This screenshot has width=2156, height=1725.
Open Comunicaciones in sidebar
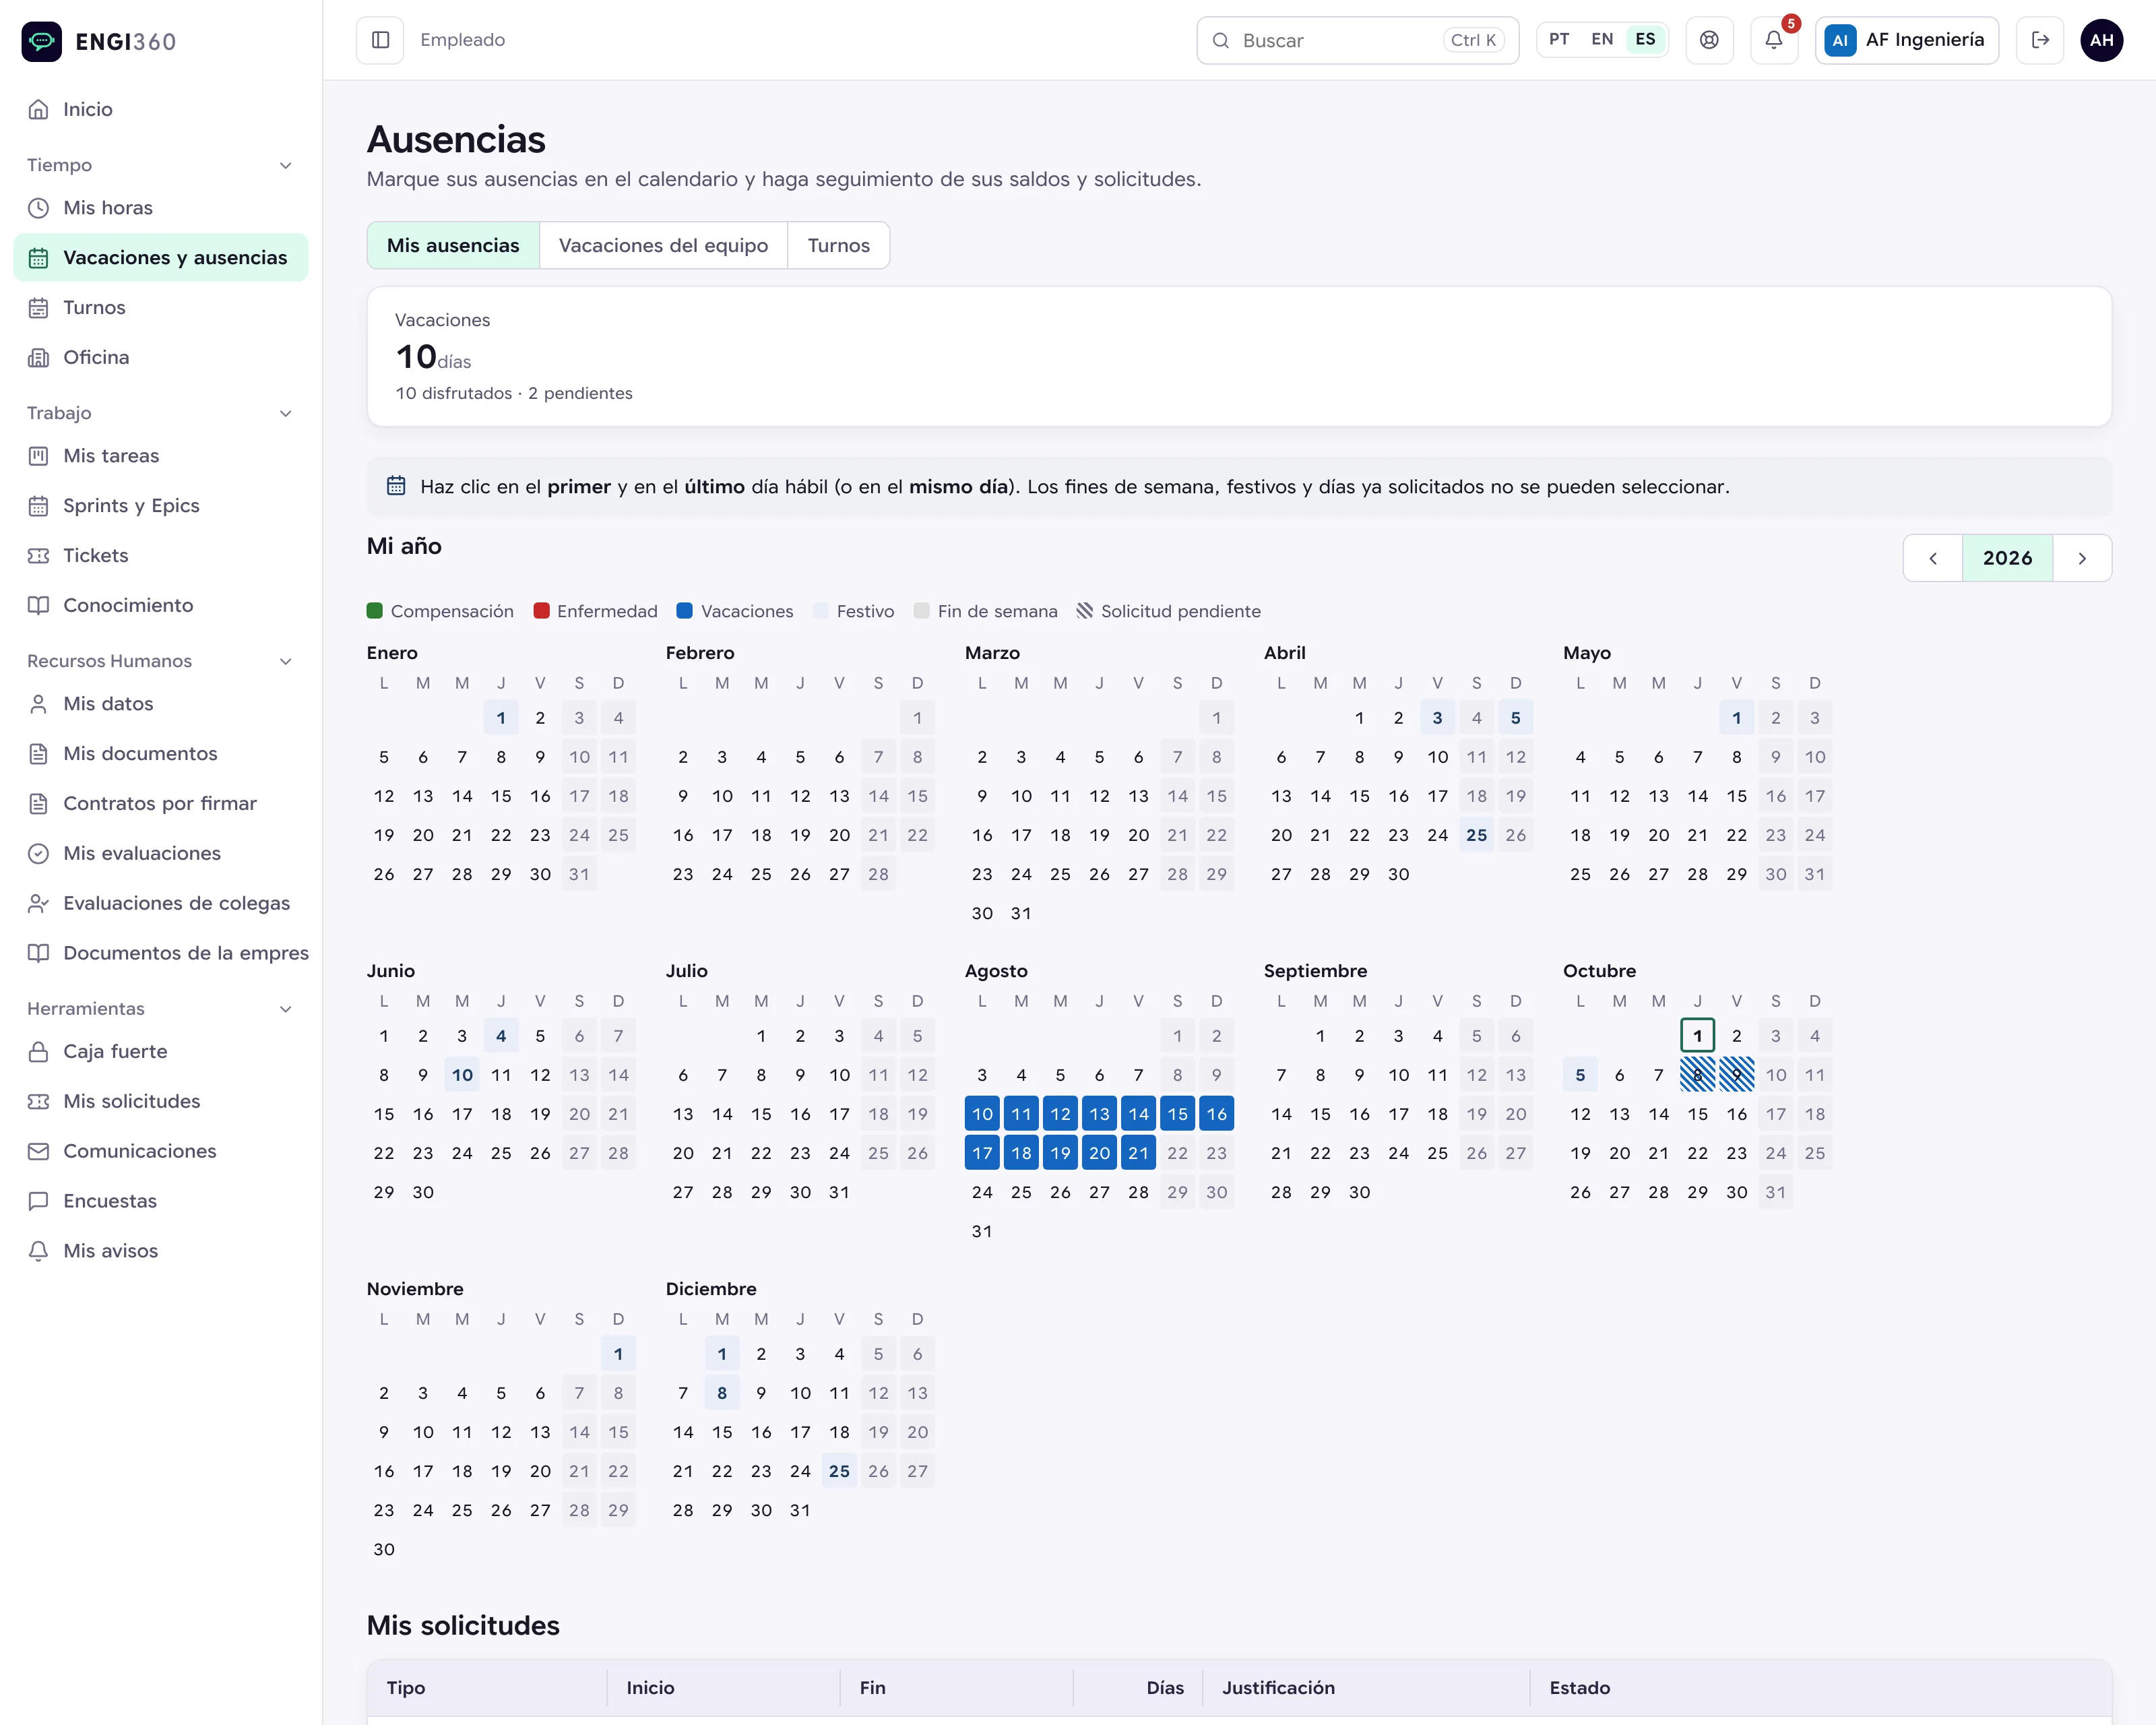pyautogui.click(x=161, y=1151)
